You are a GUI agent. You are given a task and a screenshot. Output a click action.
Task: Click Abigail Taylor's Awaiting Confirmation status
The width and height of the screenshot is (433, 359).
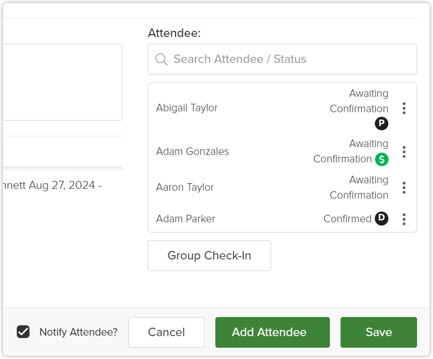[x=359, y=101]
